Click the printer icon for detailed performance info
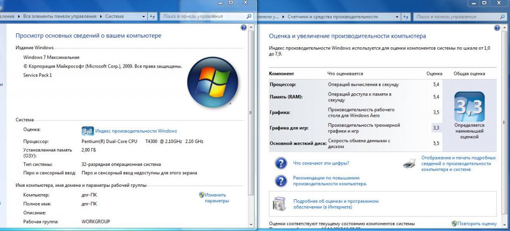 coord(409,163)
